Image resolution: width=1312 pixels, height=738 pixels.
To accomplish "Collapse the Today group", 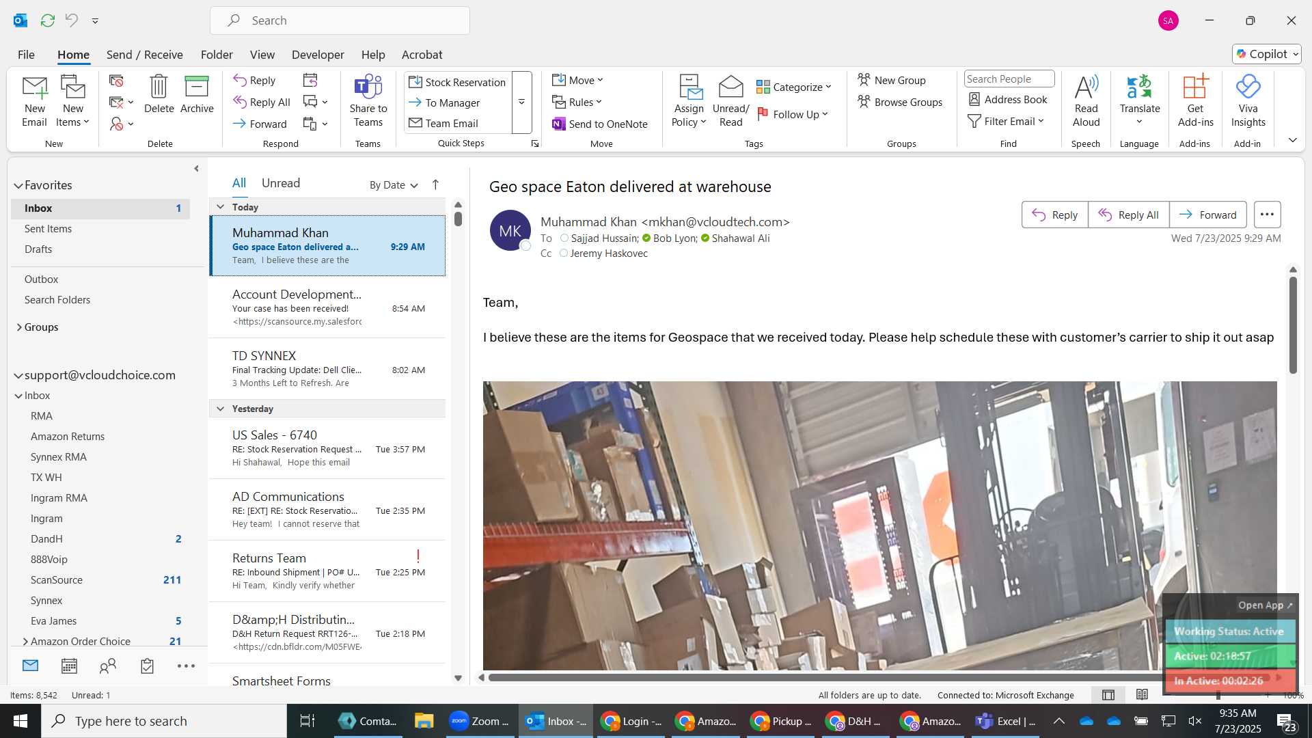I will (x=220, y=207).
